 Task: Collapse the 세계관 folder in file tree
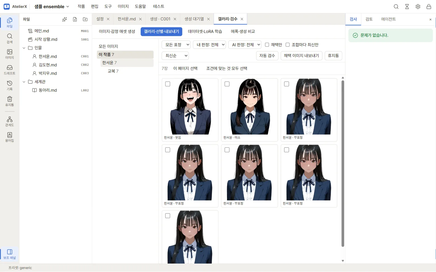24,82
